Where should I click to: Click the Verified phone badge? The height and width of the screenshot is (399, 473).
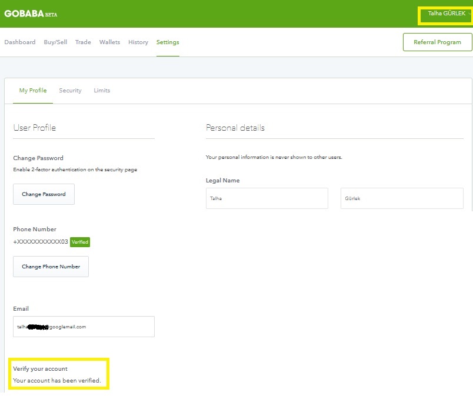click(x=80, y=242)
